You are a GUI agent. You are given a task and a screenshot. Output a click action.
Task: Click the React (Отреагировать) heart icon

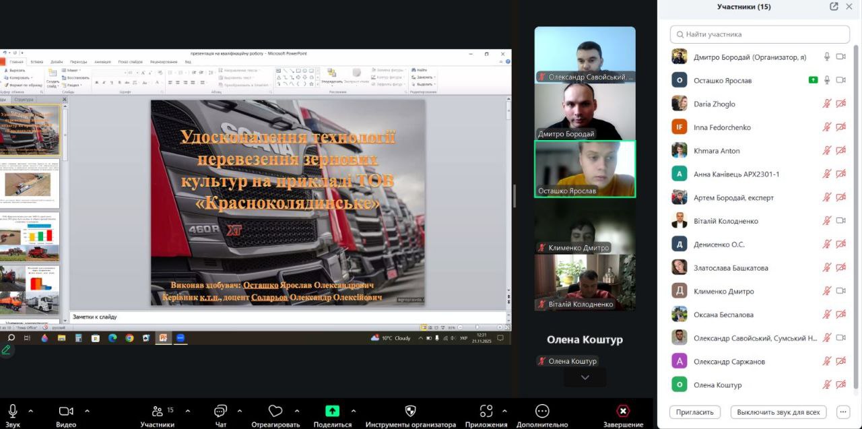coord(275,411)
